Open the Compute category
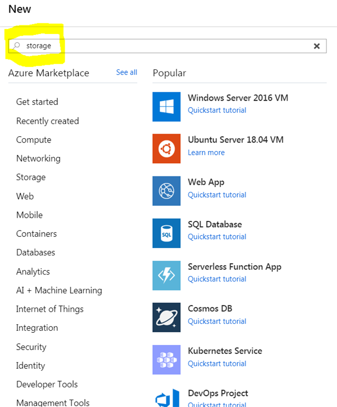 click(x=34, y=140)
